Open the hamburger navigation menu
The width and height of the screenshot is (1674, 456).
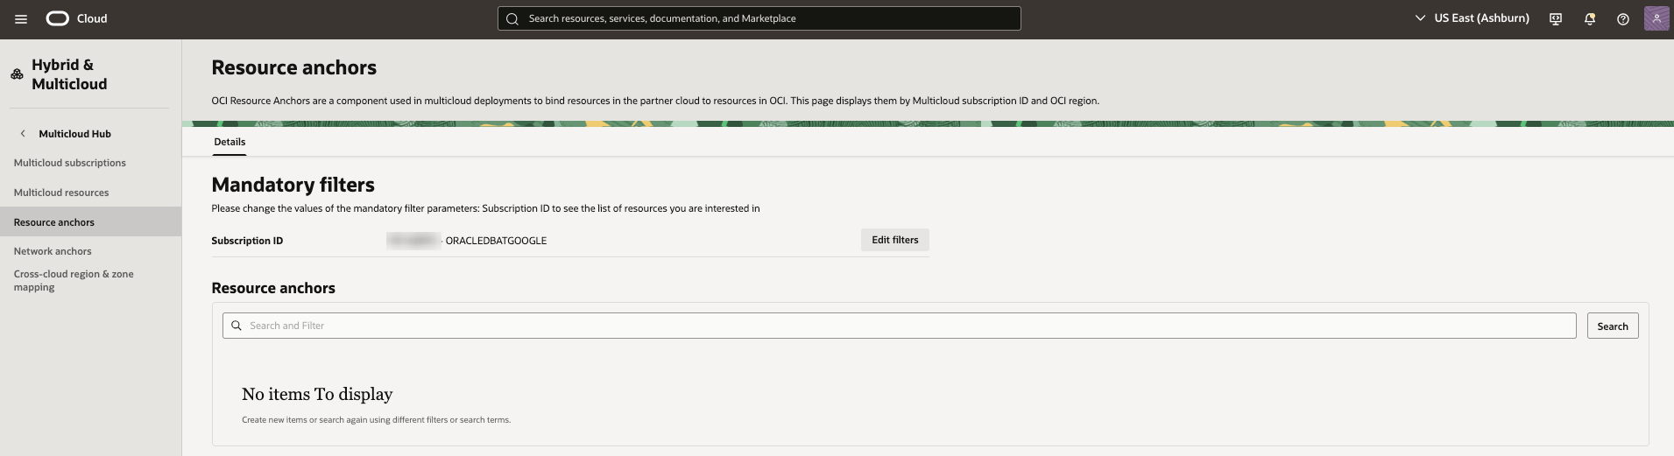click(21, 18)
